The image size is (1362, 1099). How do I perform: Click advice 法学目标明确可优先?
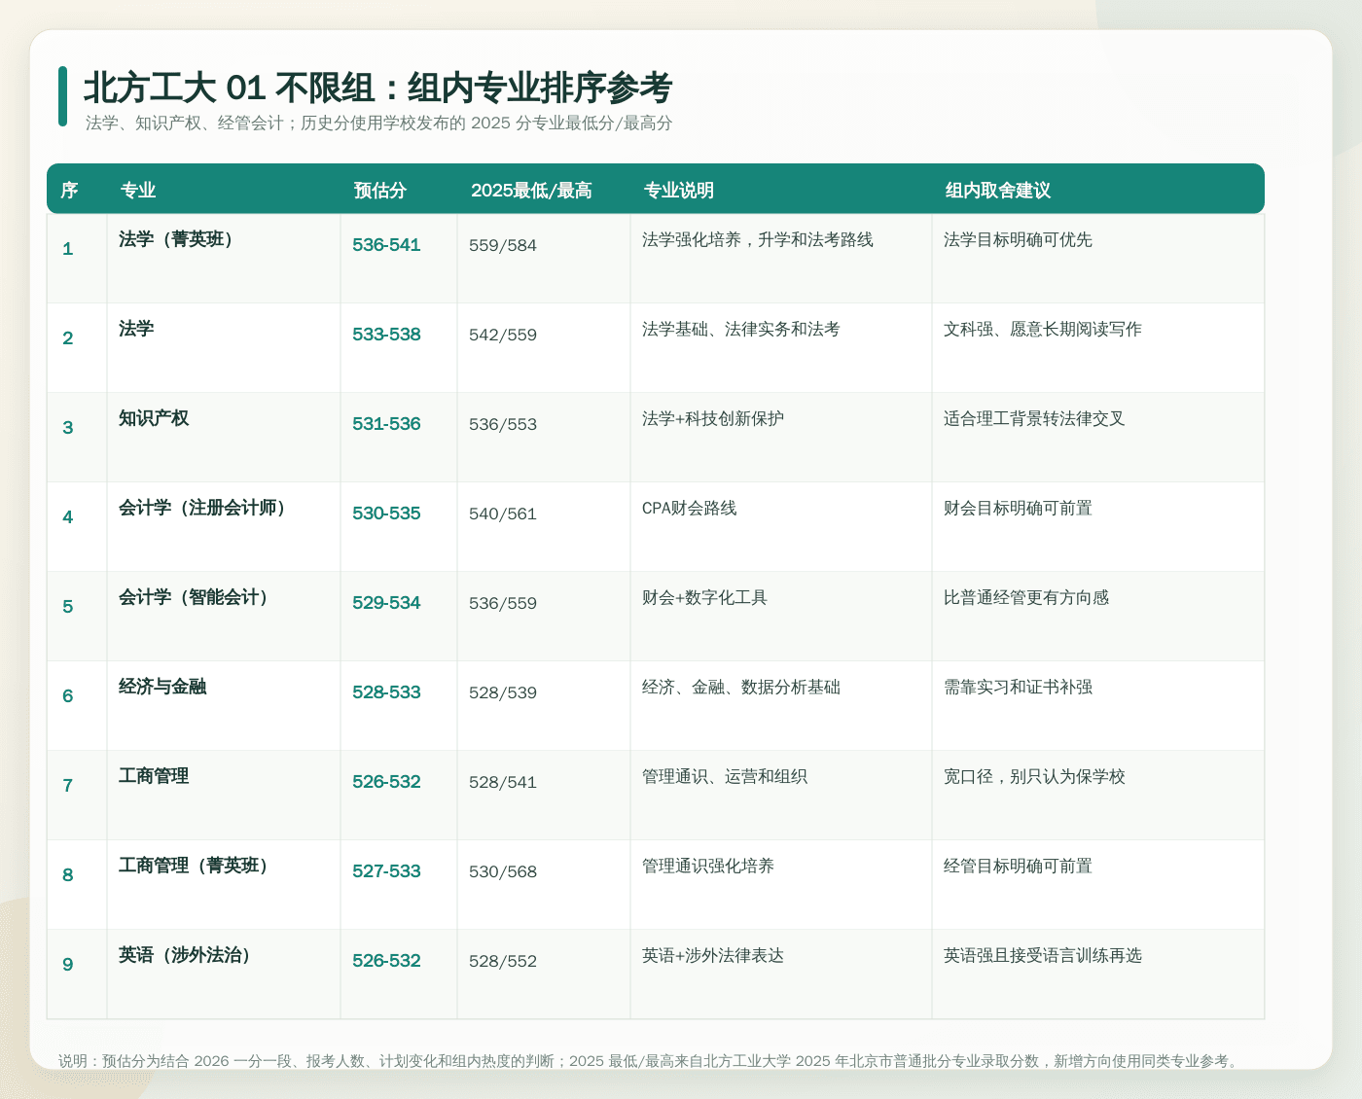(1019, 239)
